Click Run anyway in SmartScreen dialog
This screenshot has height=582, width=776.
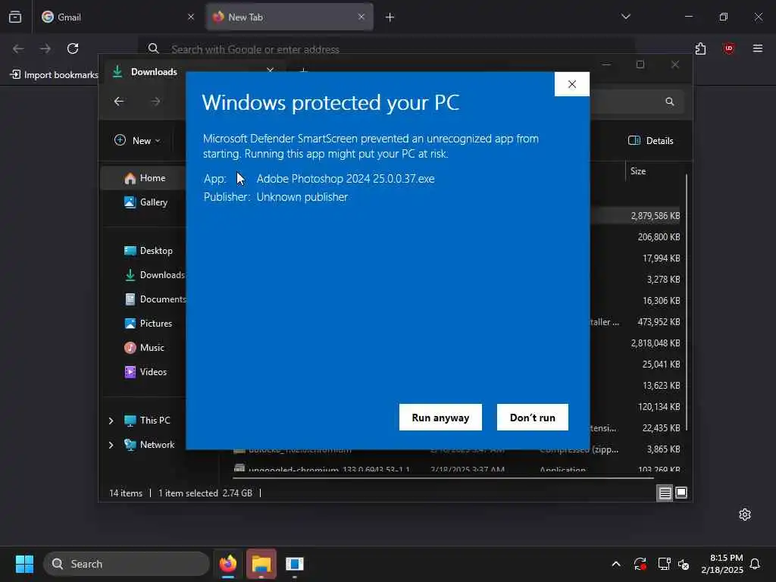pyautogui.click(x=440, y=418)
